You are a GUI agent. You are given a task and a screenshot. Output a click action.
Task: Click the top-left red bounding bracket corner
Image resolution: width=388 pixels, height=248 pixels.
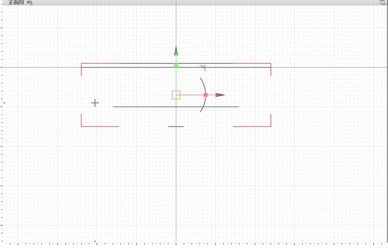pos(81,64)
